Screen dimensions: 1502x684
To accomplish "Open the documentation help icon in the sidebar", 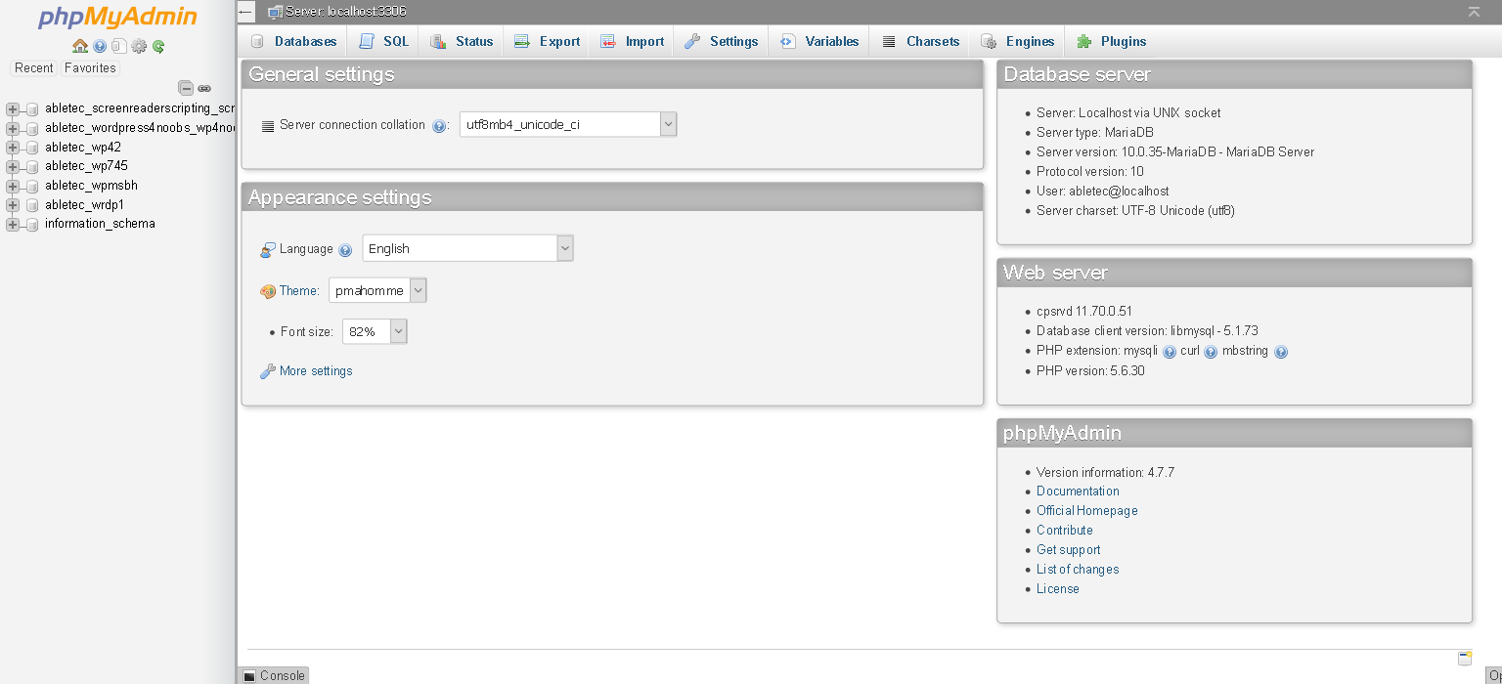I will coord(100,46).
